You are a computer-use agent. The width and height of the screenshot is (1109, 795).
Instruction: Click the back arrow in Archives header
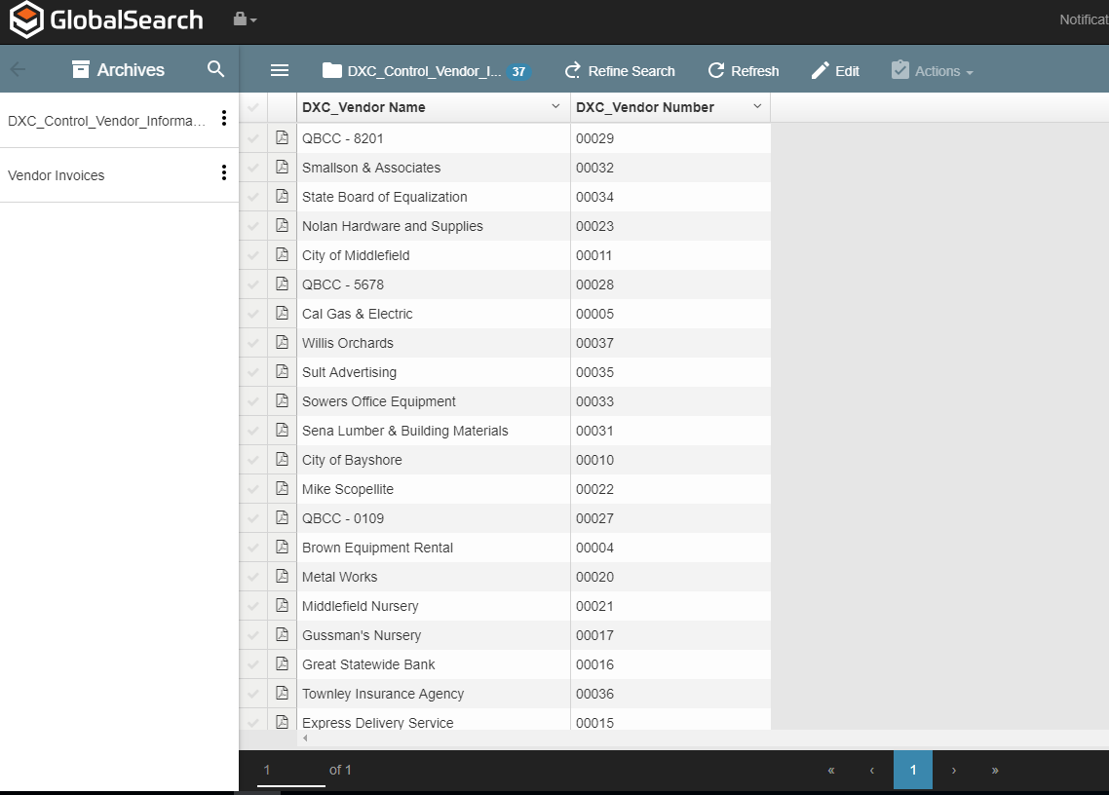click(18, 70)
